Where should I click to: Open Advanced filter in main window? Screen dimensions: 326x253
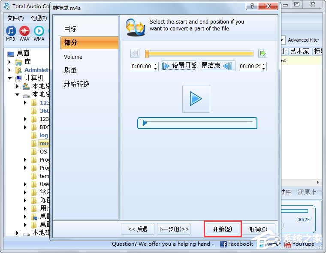tap(303, 40)
